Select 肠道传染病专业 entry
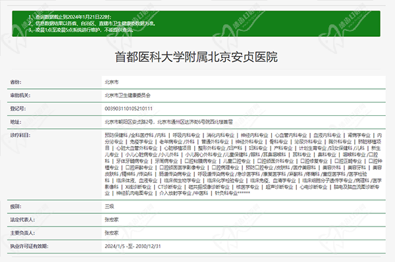 175,174
